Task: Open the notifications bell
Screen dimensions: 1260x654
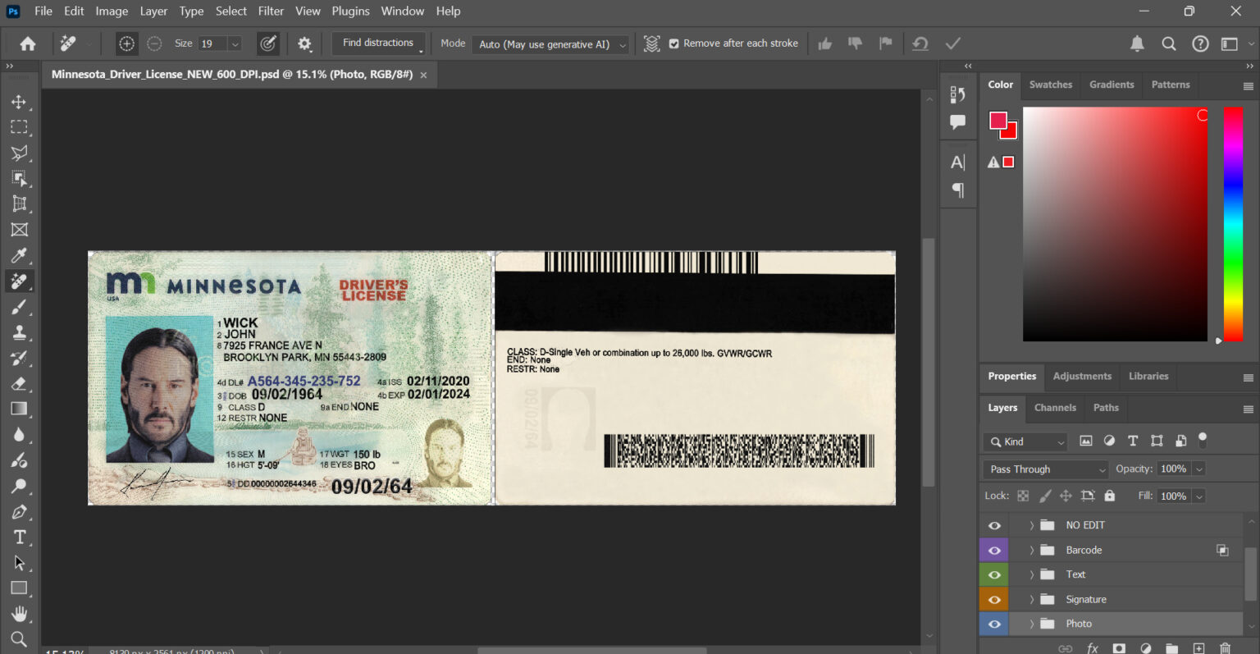Action: coord(1137,43)
